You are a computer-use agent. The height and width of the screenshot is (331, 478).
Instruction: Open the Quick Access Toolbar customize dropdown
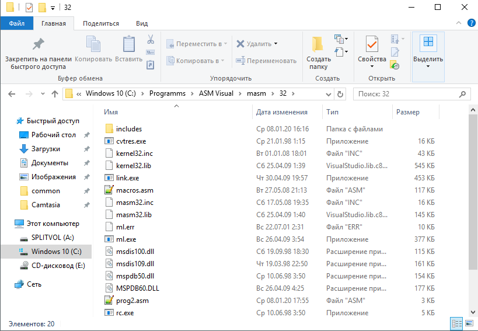coord(53,8)
